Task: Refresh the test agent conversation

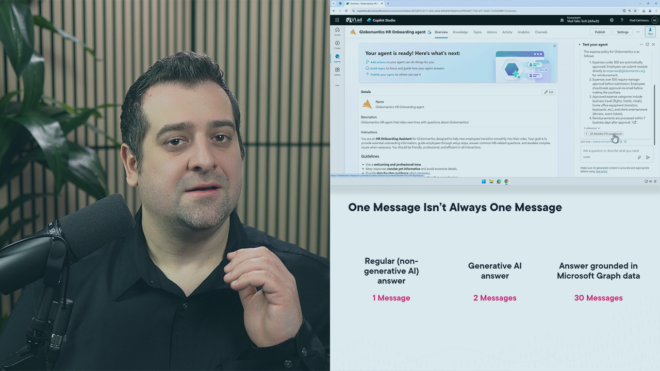Action: pyautogui.click(x=647, y=45)
